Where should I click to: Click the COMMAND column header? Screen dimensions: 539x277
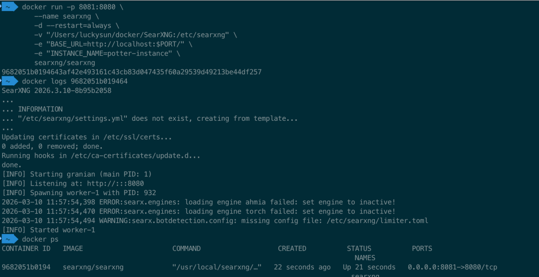pyautogui.click(x=187, y=249)
